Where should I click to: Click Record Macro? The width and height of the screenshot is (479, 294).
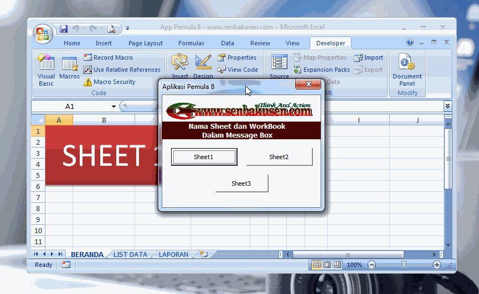(x=108, y=57)
